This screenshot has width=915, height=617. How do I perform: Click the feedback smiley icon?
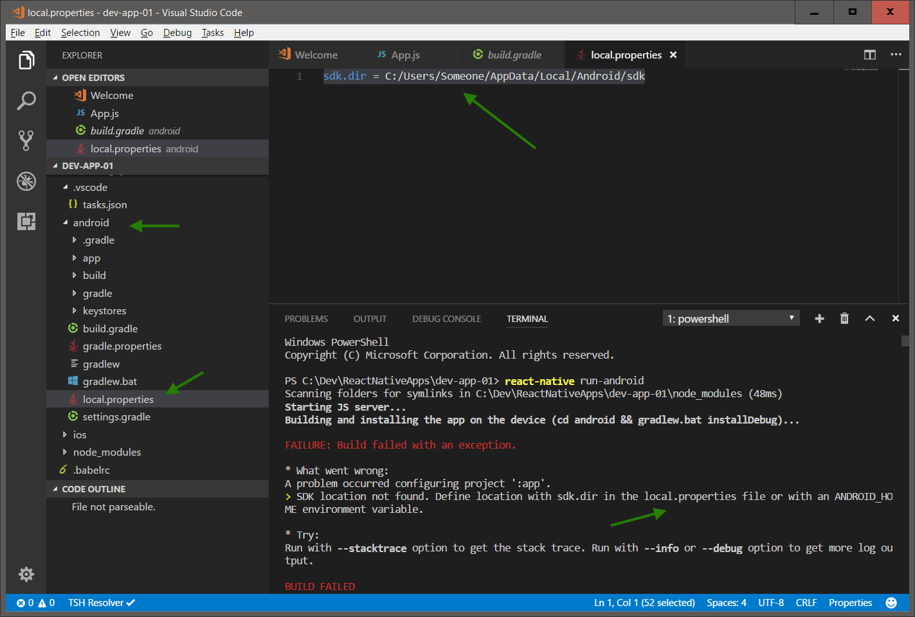pyautogui.click(x=891, y=603)
